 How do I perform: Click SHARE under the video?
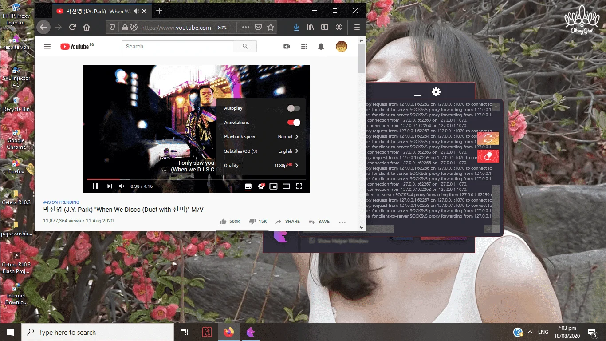(287, 222)
